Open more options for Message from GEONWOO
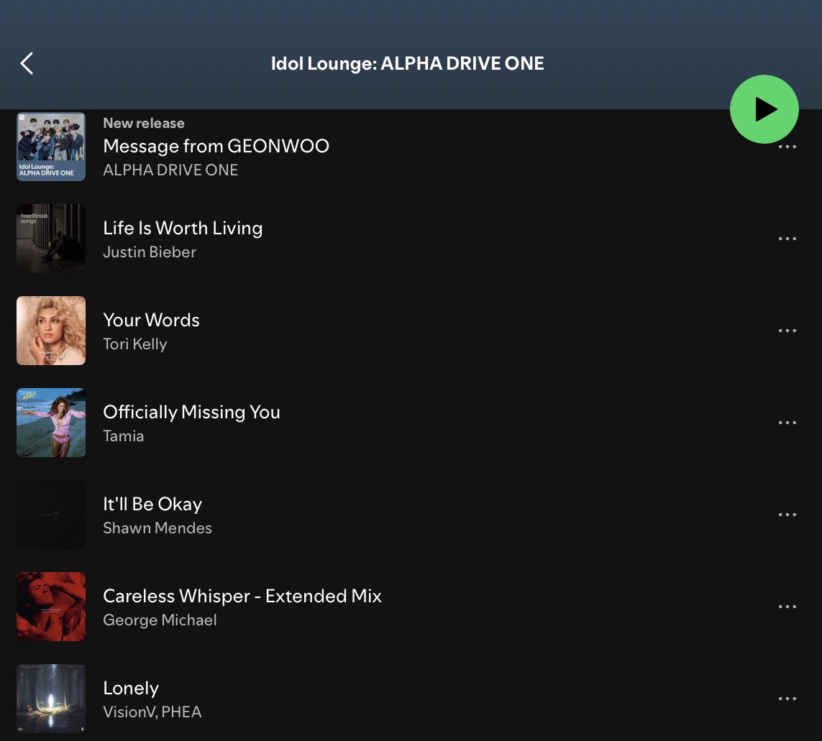822x741 pixels. pyautogui.click(x=787, y=147)
